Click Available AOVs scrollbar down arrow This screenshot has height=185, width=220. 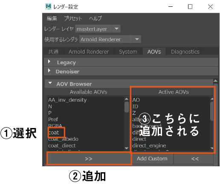(126, 148)
